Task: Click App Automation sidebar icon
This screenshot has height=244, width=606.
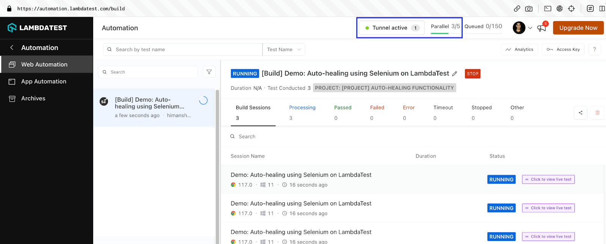Action: (x=12, y=82)
